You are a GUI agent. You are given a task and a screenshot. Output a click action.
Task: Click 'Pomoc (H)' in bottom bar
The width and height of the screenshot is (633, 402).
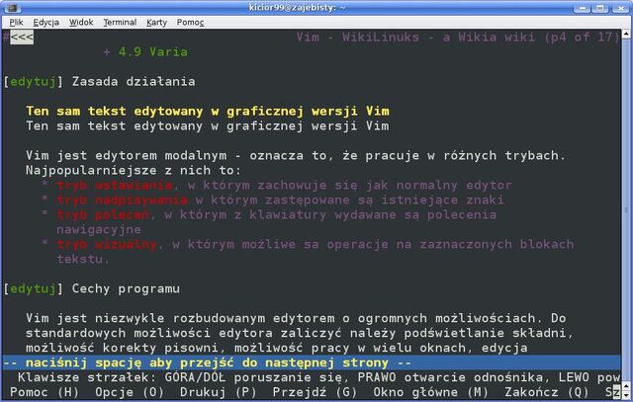pos(45,392)
